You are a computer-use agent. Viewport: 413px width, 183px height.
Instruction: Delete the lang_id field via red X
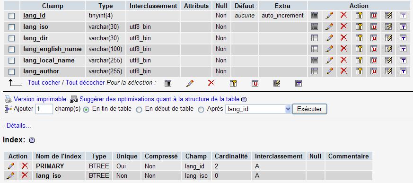tap(343, 15)
